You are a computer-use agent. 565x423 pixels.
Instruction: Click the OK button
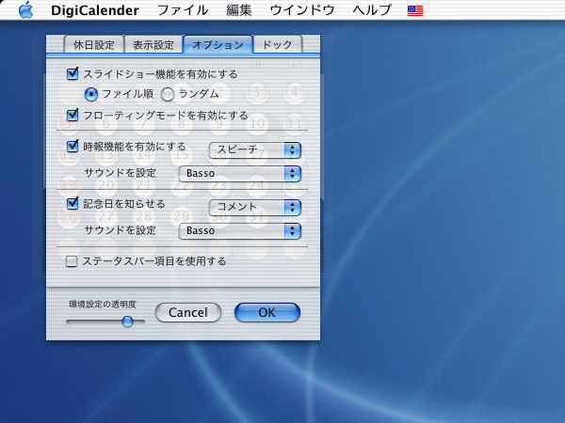pyautogui.click(x=267, y=312)
